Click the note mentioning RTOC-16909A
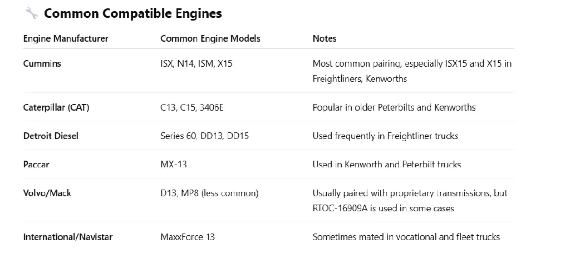570x278 pixels. (x=410, y=201)
